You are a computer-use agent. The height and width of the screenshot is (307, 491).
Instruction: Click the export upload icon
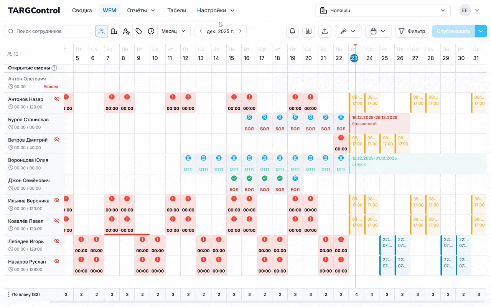pos(325,31)
